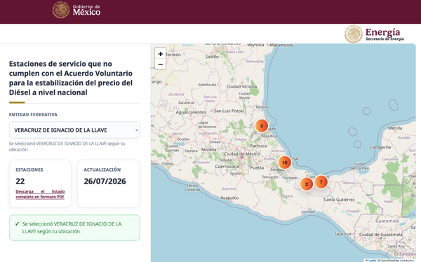Click the Tuxtla Gutiérrez map label
The width and height of the screenshot is (421, 262).
tap(339, 200)
